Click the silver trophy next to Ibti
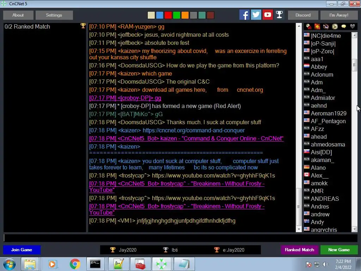The image size is (361, 271). [x=166, y=250]
